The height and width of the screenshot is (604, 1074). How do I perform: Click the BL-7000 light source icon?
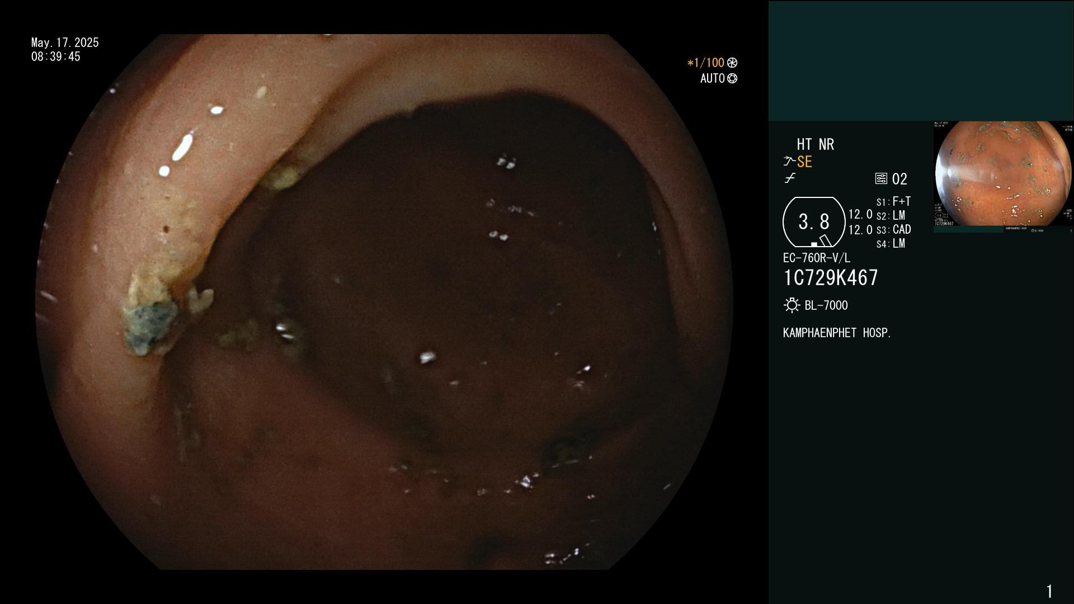point(792,305)
